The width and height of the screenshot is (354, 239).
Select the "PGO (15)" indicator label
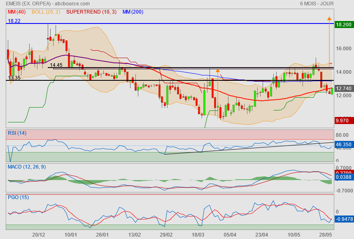point(18,197)
